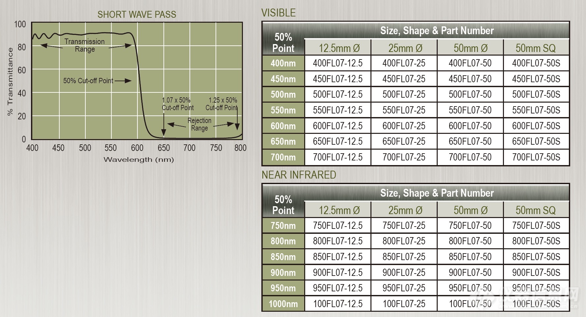Image resolution: width=586 pixels, height=317 pixels.
Task: Click the Wavelength (nm) axis label
Action: tap(138, 160)
